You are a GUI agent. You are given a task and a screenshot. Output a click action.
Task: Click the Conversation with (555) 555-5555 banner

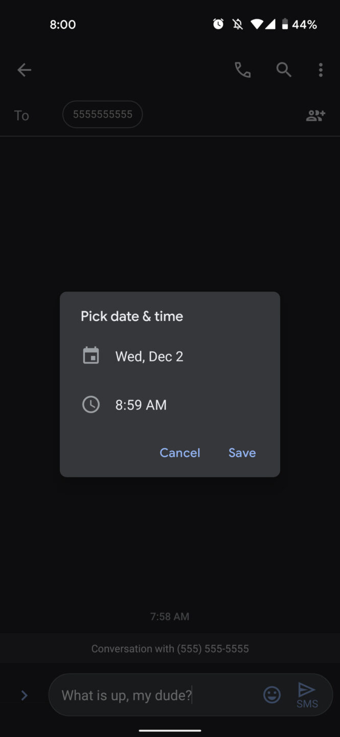pyautogui.click(x=170, y=648)
